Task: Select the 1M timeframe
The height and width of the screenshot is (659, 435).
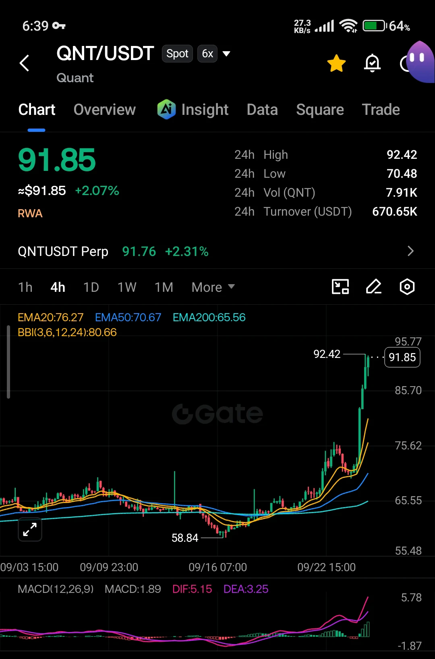Action: click(x=164, y=287)
